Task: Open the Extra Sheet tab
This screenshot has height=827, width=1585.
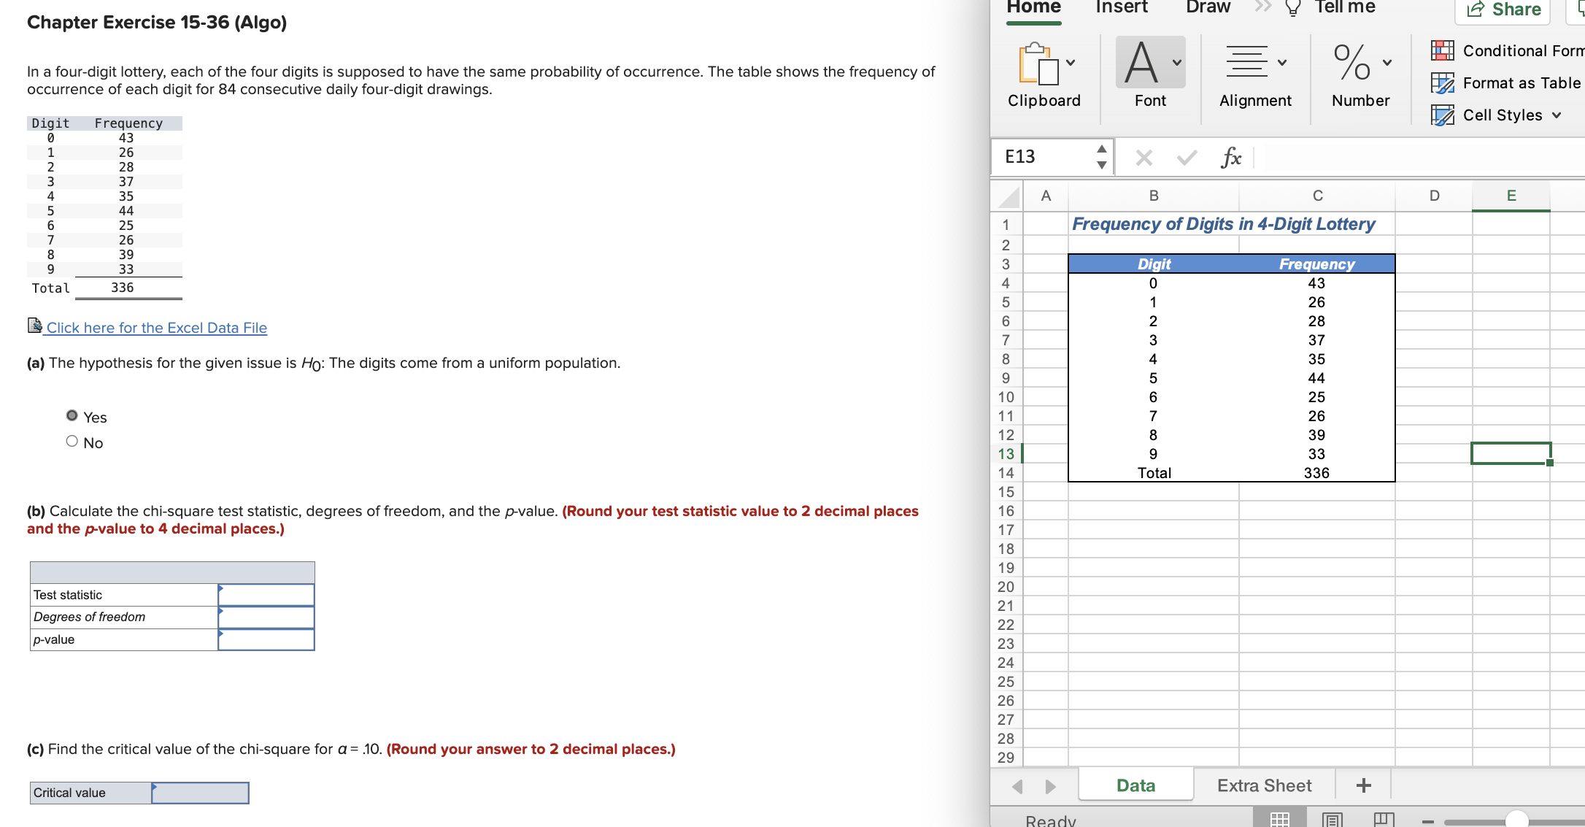Action: pyautogui.click(x=1264, y=785)
